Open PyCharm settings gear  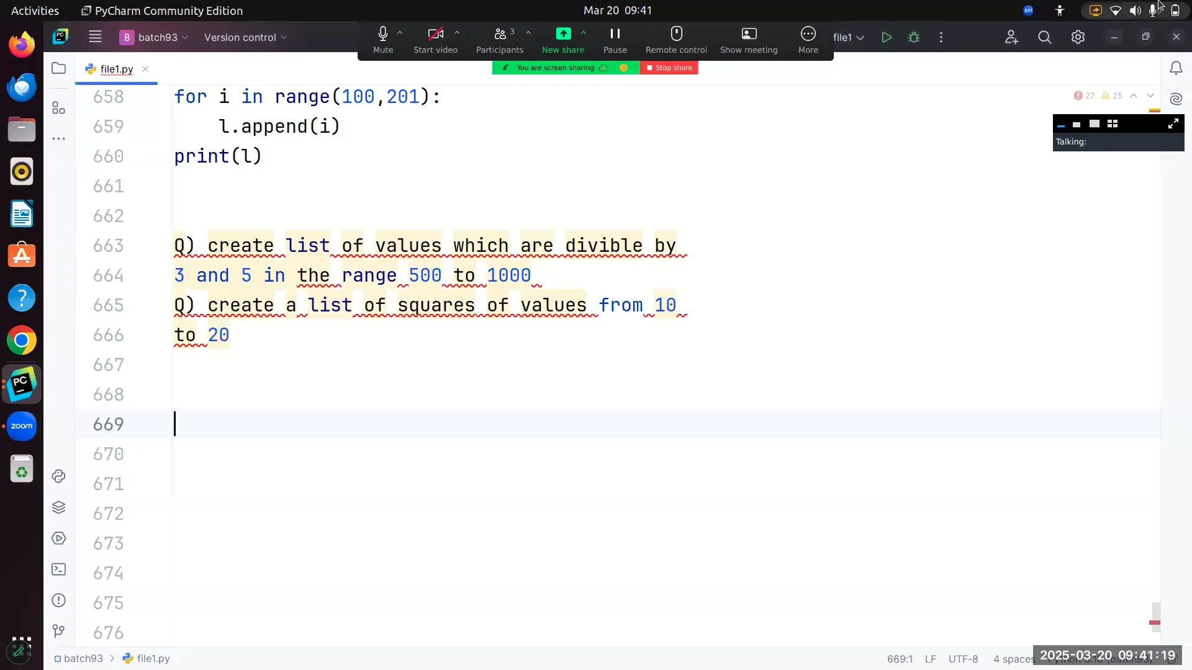[1078, 37]
